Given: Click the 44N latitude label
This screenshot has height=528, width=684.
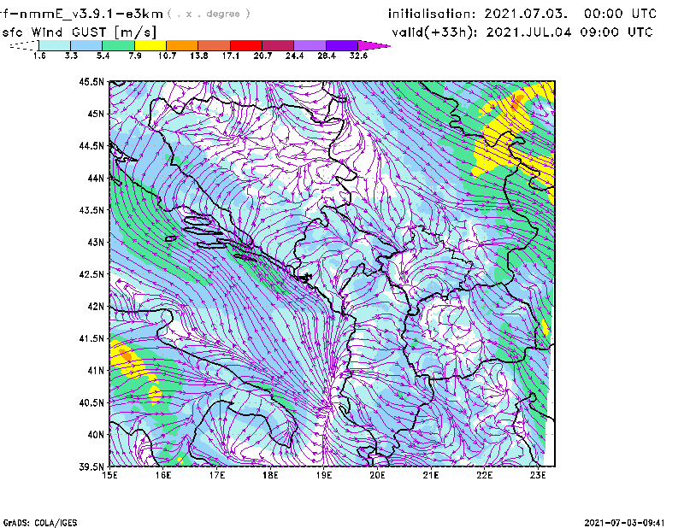Looking at the screenshot, I should pos(96,178).
